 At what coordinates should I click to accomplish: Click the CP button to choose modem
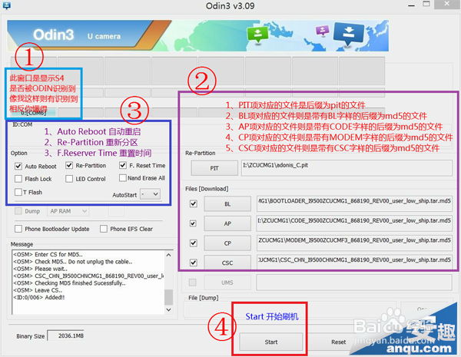click(x=227, y=243)
